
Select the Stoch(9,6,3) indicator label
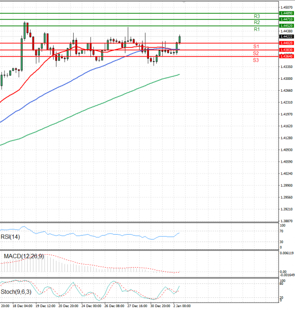coord(16,292)
